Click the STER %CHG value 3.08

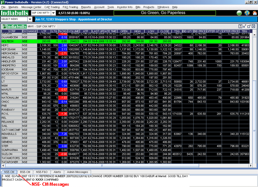pyautogui.click(x=63, y=146)
